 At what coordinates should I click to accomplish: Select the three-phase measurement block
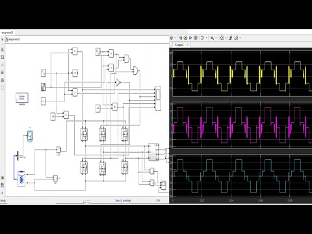click(153, 152)
